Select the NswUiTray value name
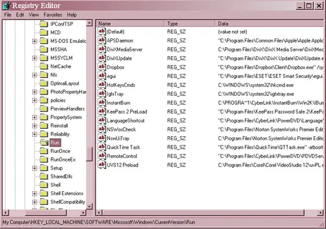 coord(118,139)
